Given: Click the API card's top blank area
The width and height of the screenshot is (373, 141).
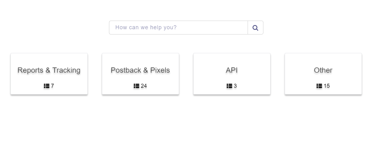Looking at the screenshot, I should point(232,58).
